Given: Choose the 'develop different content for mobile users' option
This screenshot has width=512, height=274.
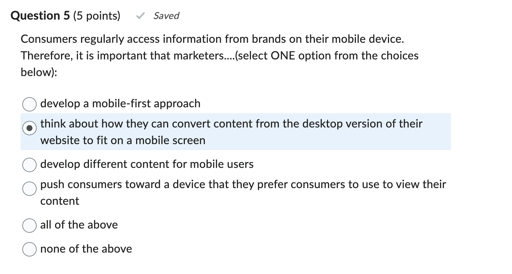Looking at the screenshot, I should click(x=29, y=164).
